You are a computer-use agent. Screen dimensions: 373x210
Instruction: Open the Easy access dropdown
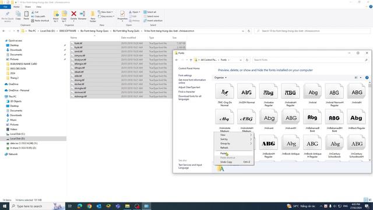click(106, 16)
